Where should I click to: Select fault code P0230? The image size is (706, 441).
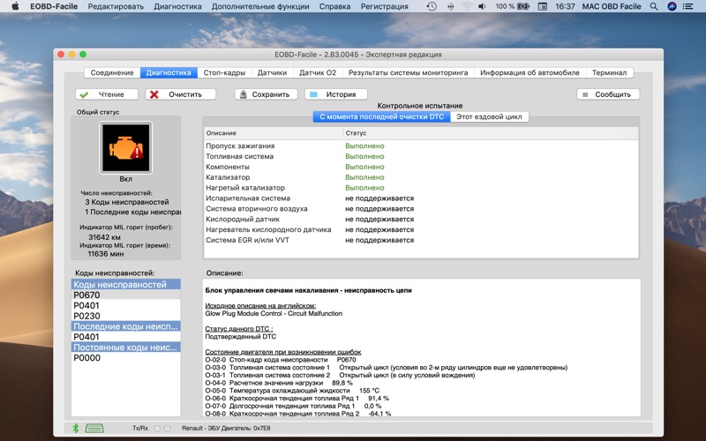pos(125,316)
